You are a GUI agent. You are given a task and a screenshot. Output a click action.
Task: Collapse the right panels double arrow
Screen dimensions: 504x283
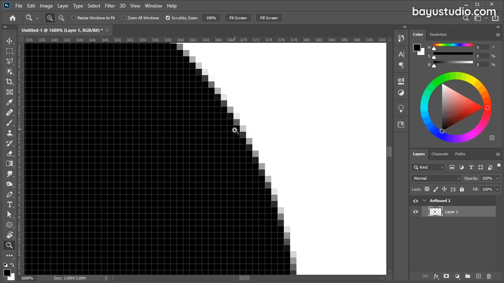point(498,27)
